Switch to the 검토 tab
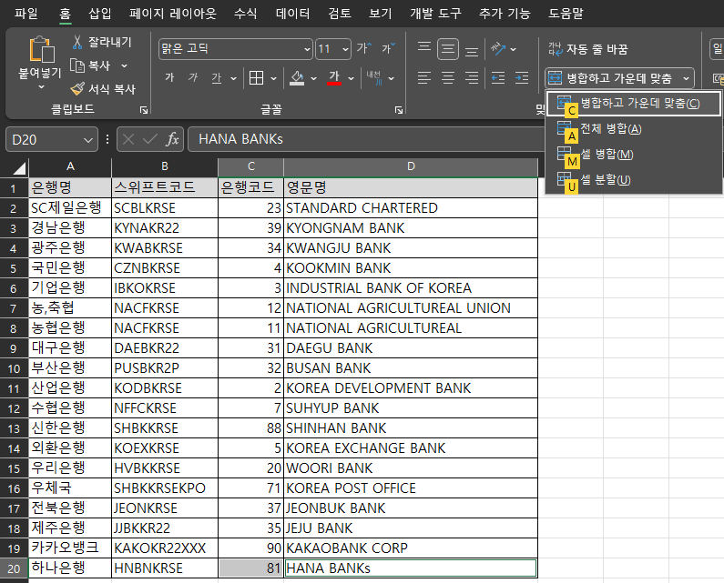724x583 pixels. tap(340, 14)
